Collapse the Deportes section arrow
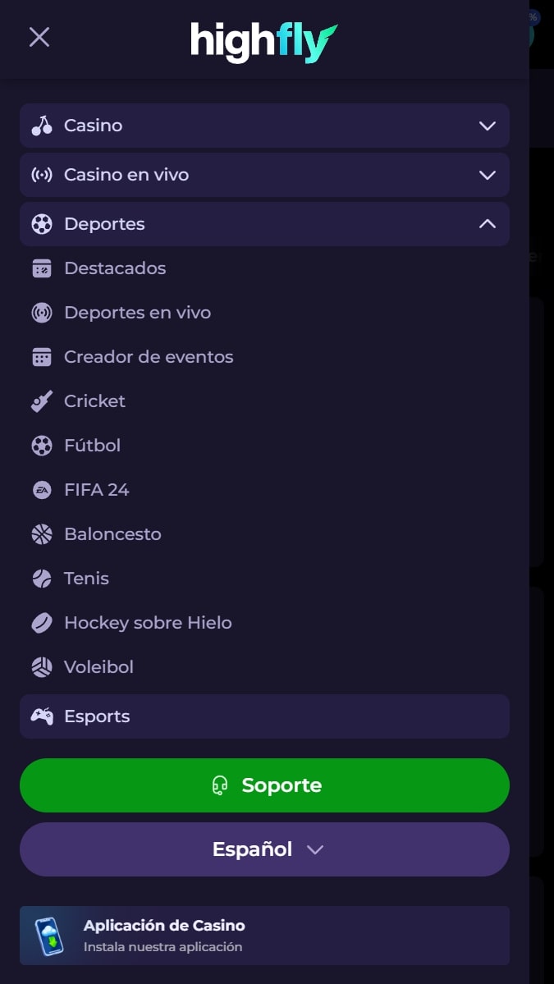554x984 pixels. [x=488, y=223]
